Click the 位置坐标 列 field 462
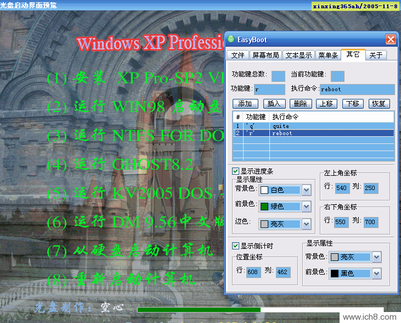Screen dimensions: 401x323 [x=283, y=272]
